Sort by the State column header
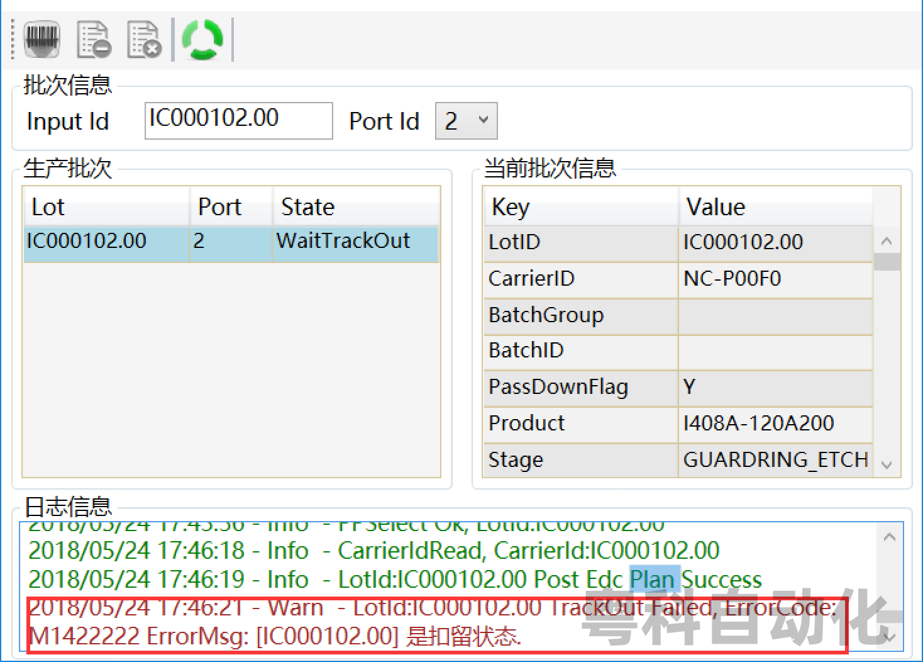The width and height of the screenshot is (923, 662). [x=355, y=207]
